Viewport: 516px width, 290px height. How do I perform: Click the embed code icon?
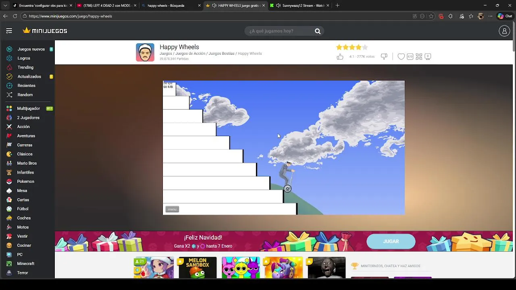pyautogui.click(x=410, y=57)
